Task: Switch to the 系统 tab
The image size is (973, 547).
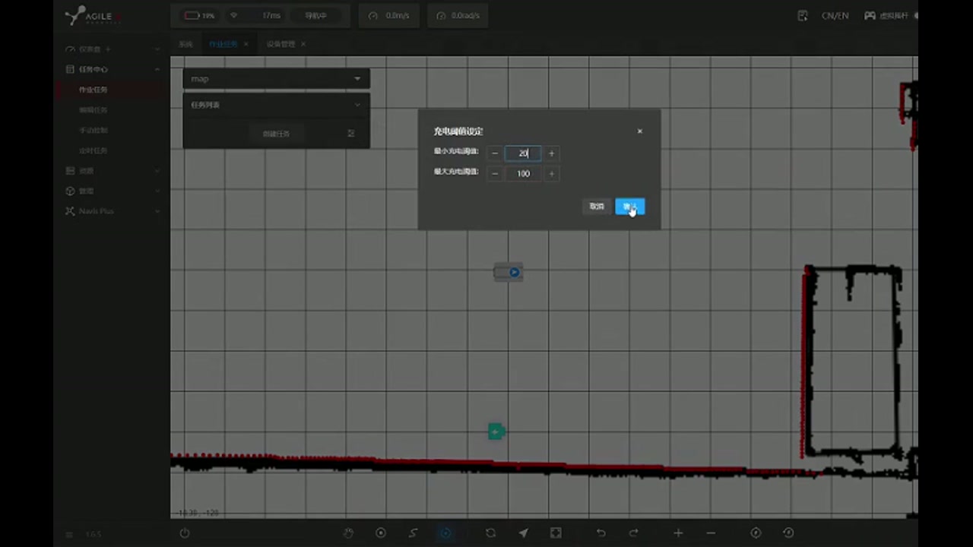Action: click(x=185, y=44)
